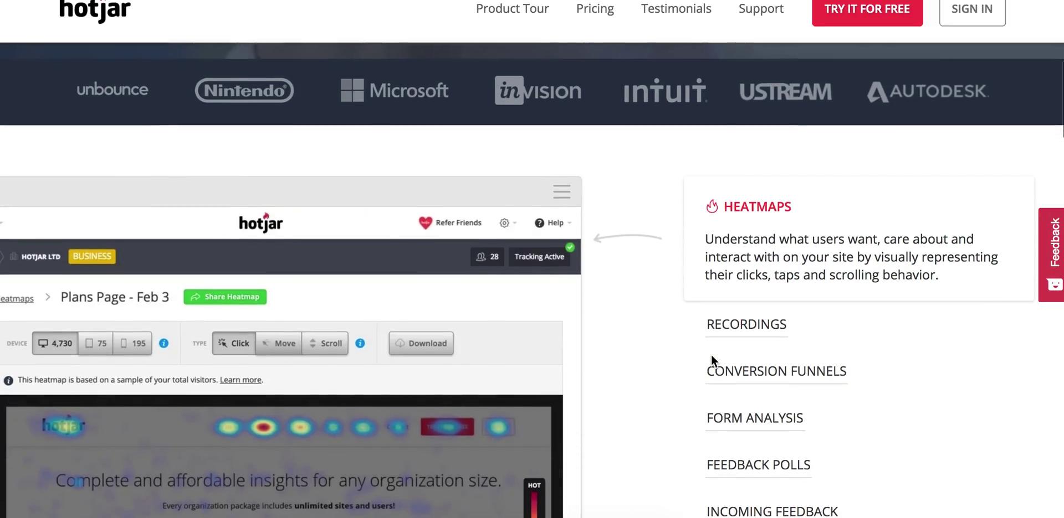Viewport: 1064px width, 518px height.
Task: Open the Product Tour page
Action: (x=512, y=9)
